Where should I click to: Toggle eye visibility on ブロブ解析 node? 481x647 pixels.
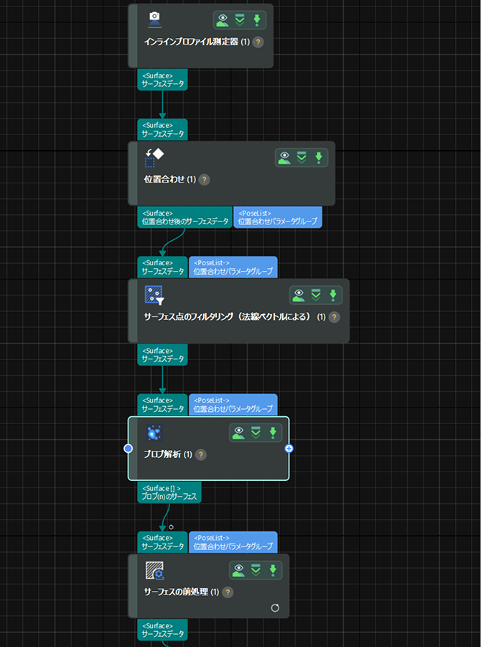238,433
